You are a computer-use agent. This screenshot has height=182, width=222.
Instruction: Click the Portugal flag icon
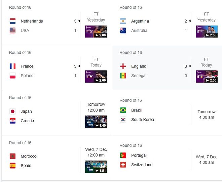click(x=123, y=155)
